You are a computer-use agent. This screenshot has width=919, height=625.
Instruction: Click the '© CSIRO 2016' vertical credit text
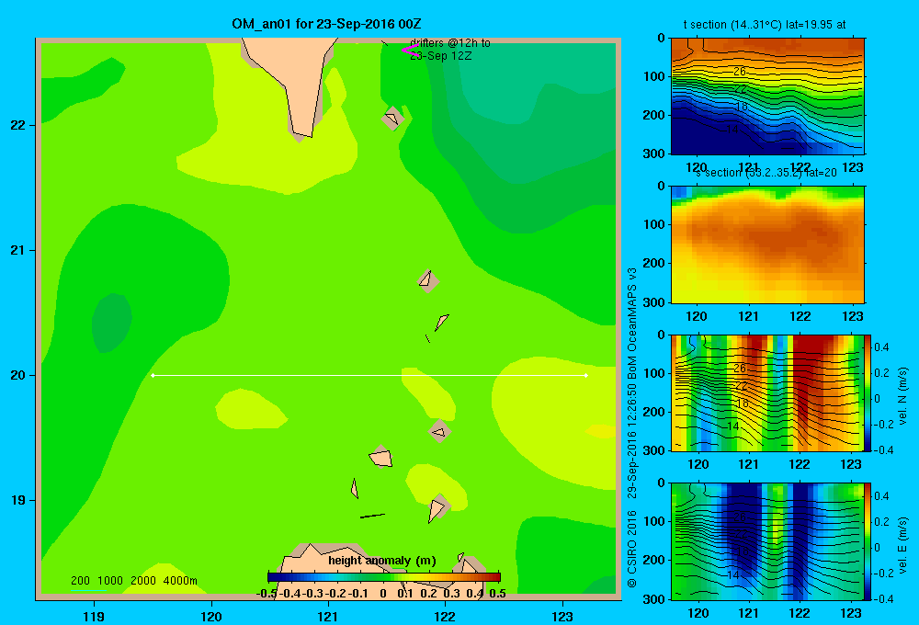point(632,549)
